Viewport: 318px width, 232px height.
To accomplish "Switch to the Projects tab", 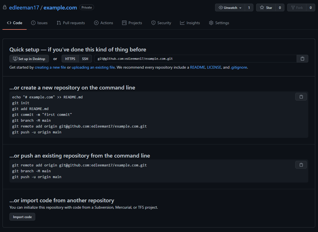I will [132, 23].
